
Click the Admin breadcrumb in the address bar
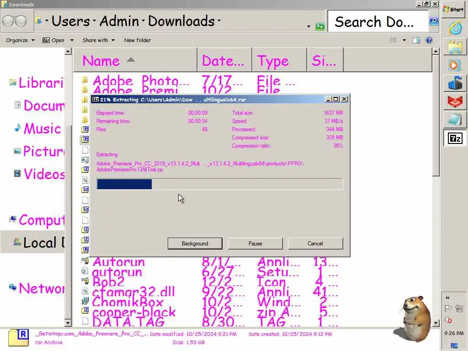(119, 21)
